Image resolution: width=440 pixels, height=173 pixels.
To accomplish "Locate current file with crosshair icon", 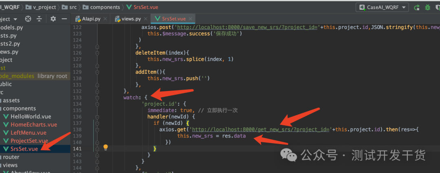I will [x=28, y=19].
